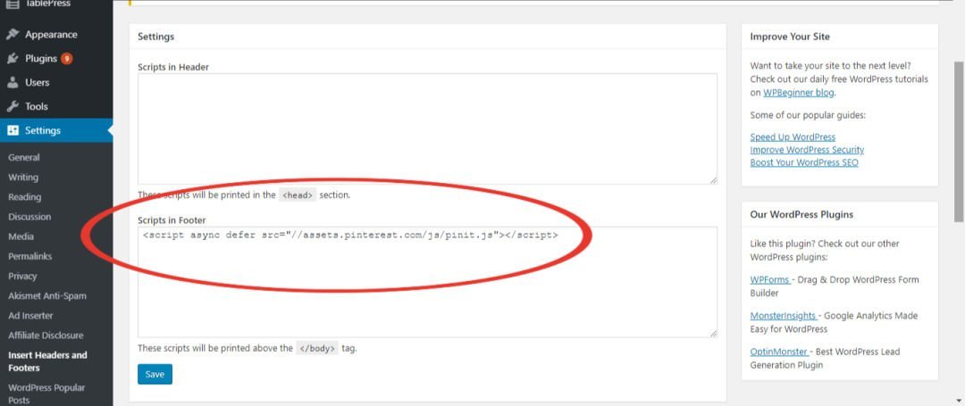Click the header textarea resize handle

713,180
